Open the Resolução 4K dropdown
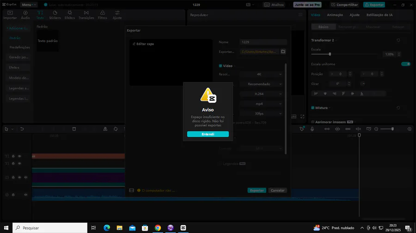Viewport: 416px width, 233px height. click(261, 74)
